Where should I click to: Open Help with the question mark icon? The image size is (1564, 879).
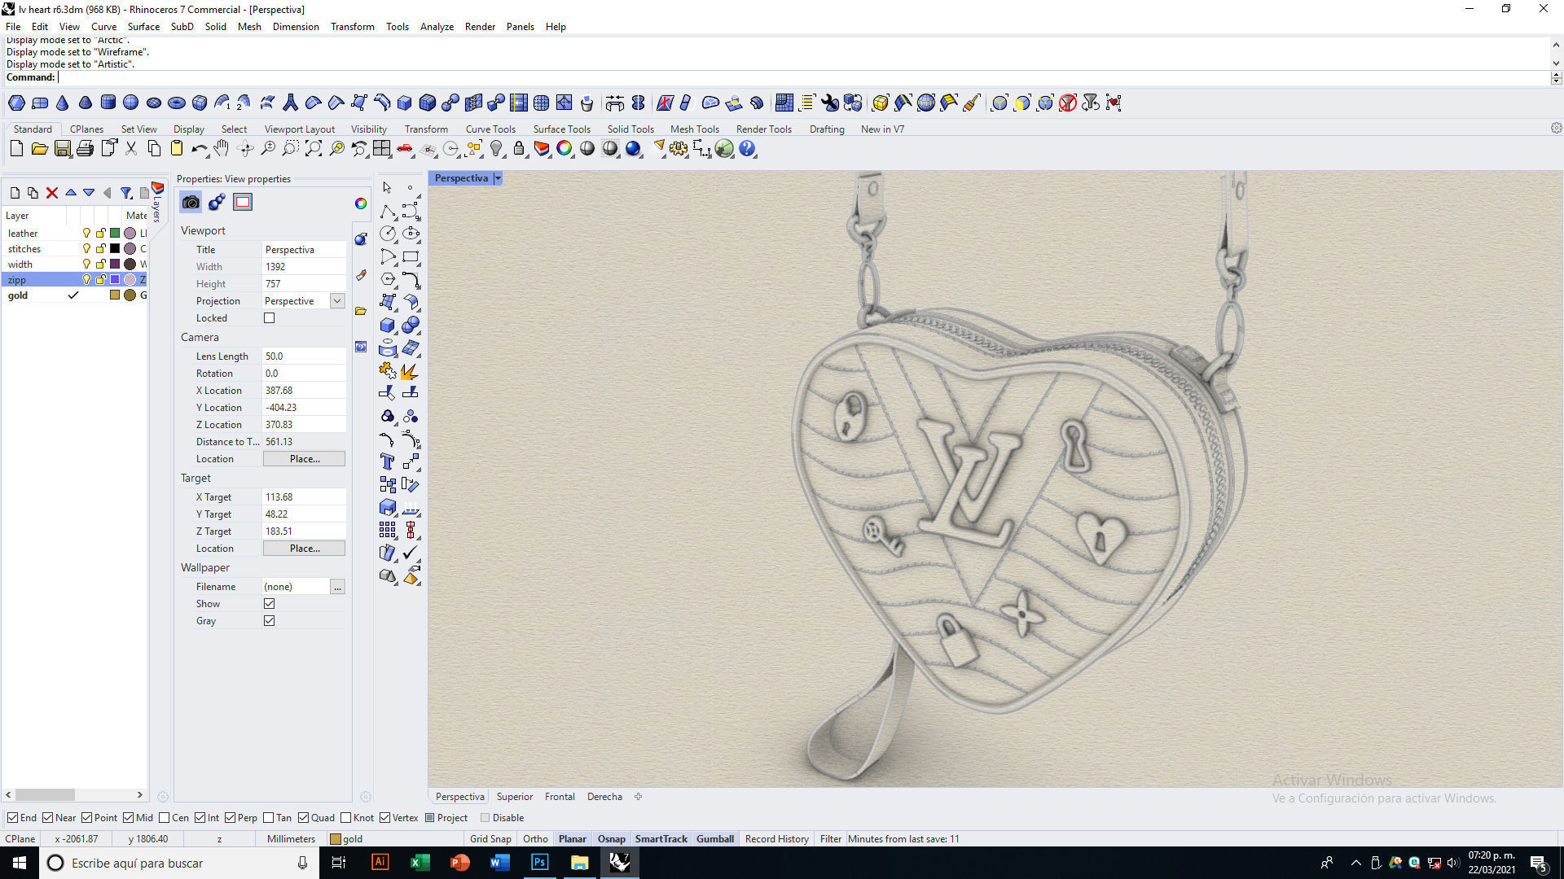coord(747,149)
